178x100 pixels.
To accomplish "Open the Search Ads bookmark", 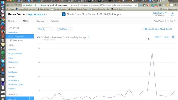I will 43,9.
